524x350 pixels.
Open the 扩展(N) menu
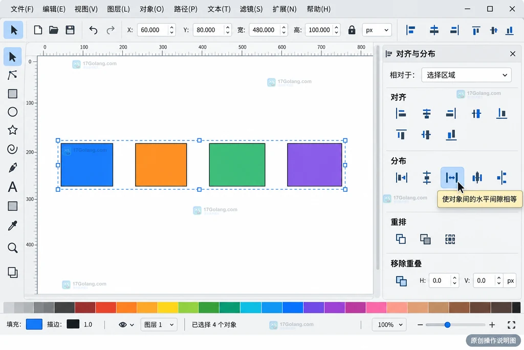pos(285,9)
